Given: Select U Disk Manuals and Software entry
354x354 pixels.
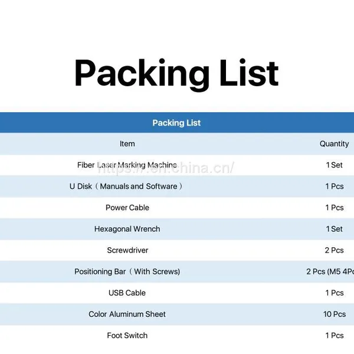Looking at the screenshot, I should pos(126,186).
